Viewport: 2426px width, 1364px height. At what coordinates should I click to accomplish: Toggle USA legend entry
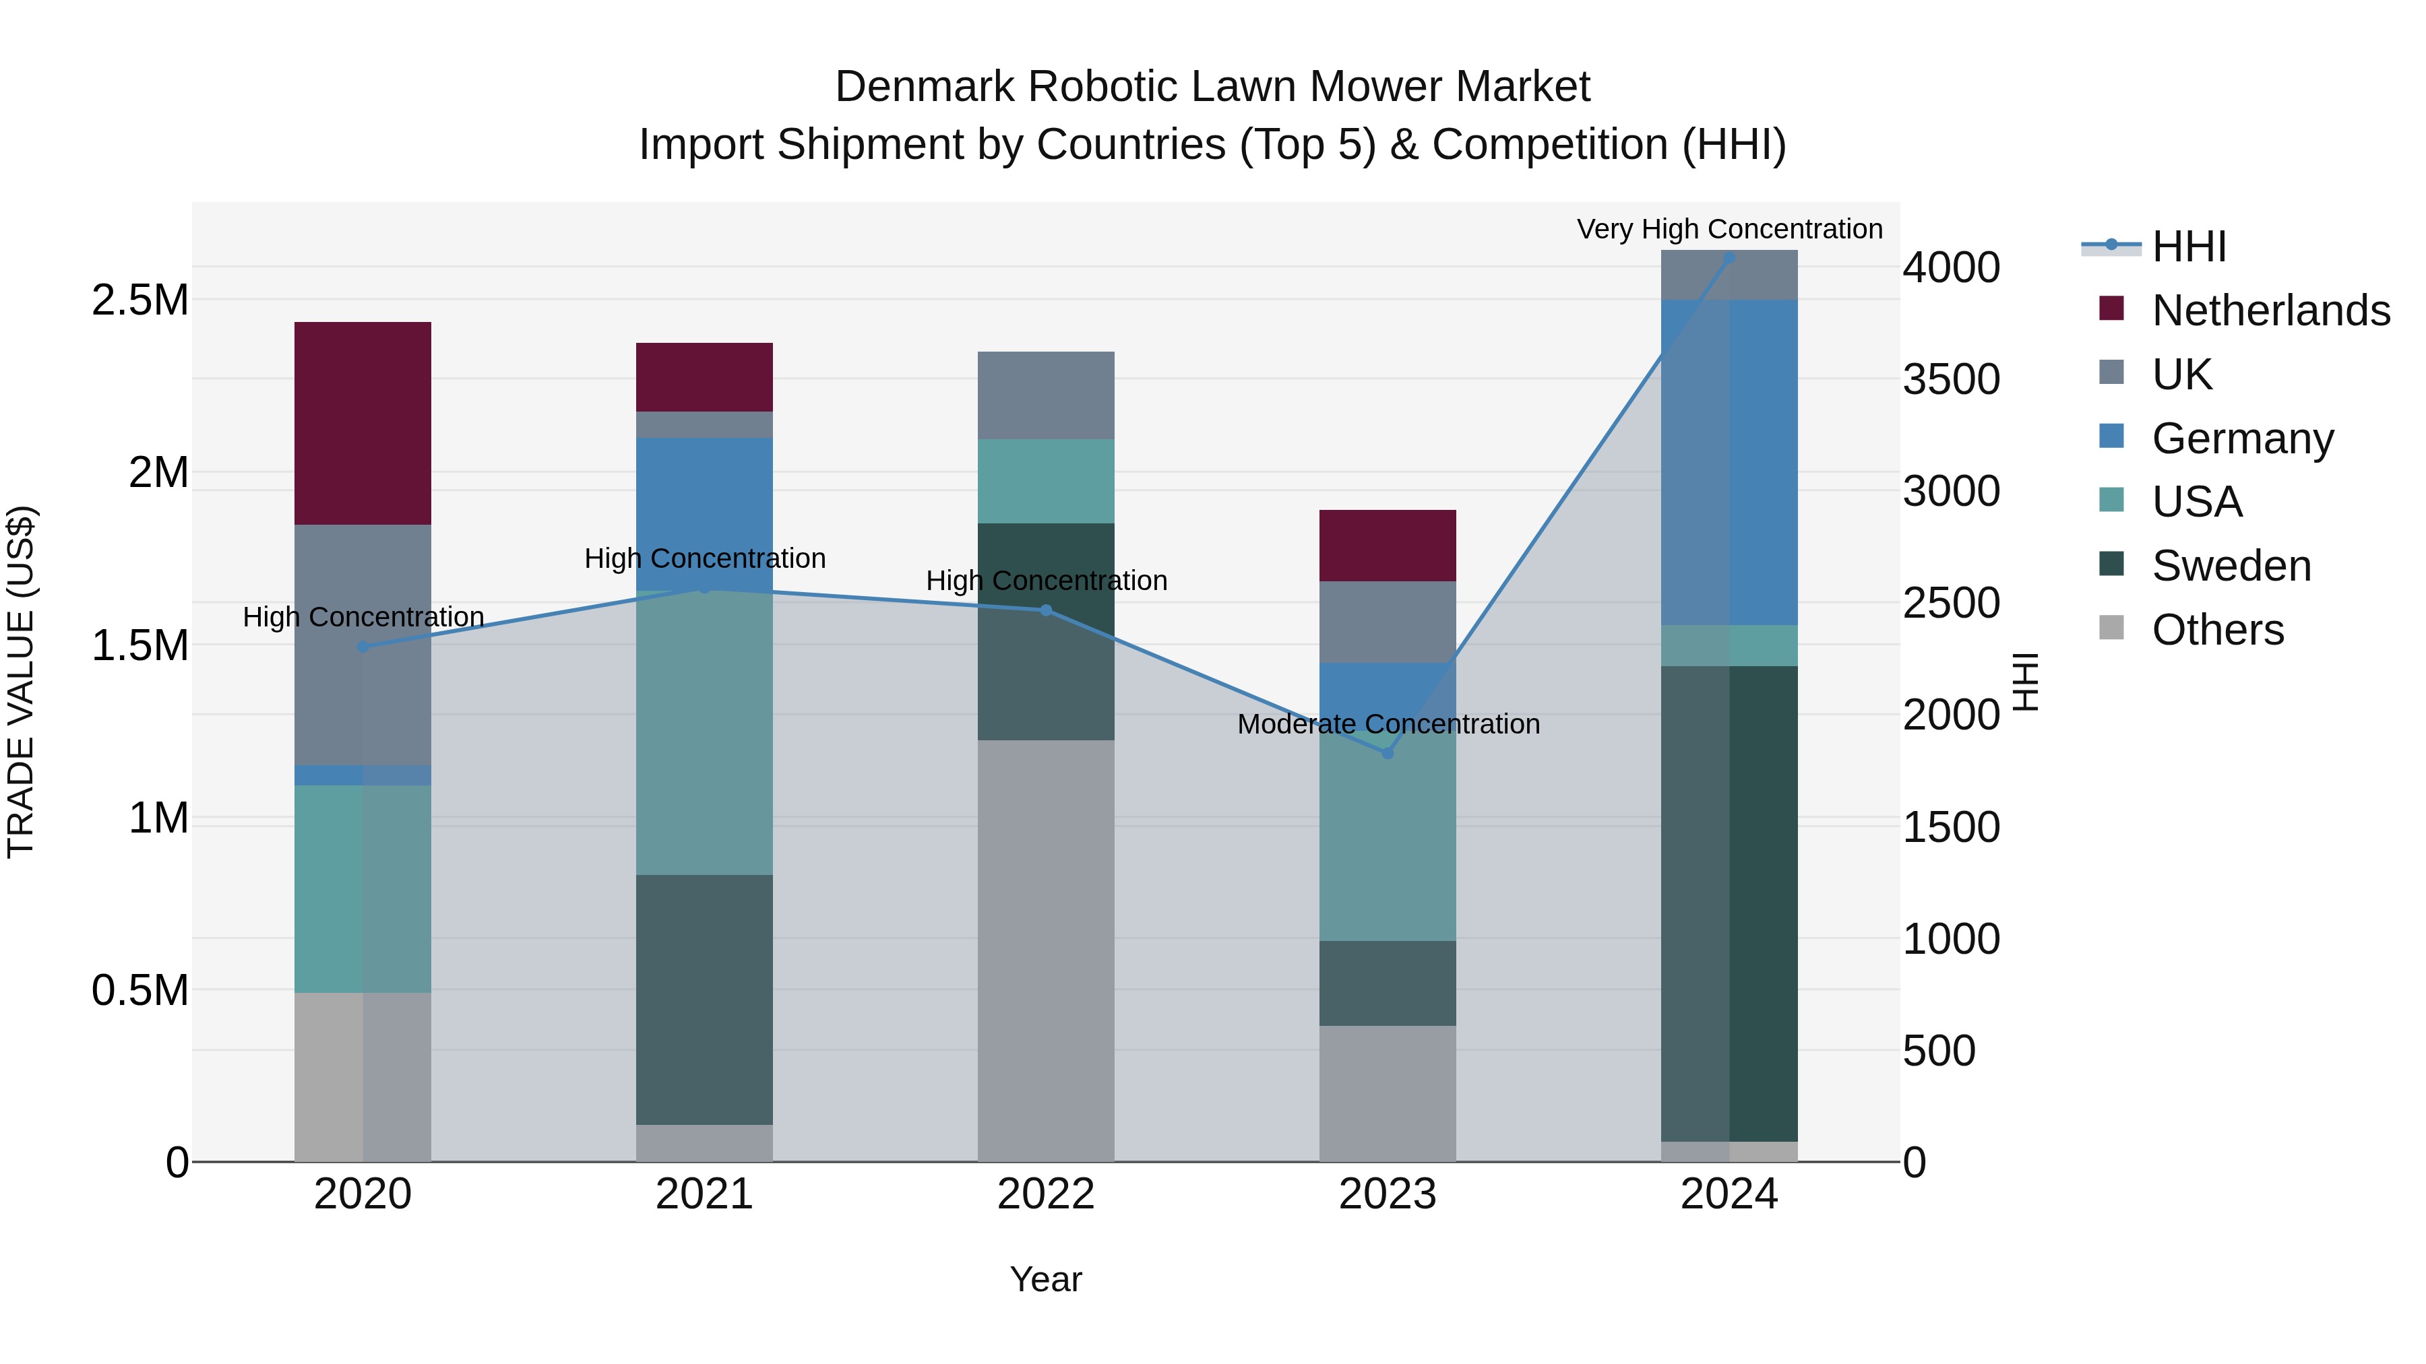click(2172, 502)
